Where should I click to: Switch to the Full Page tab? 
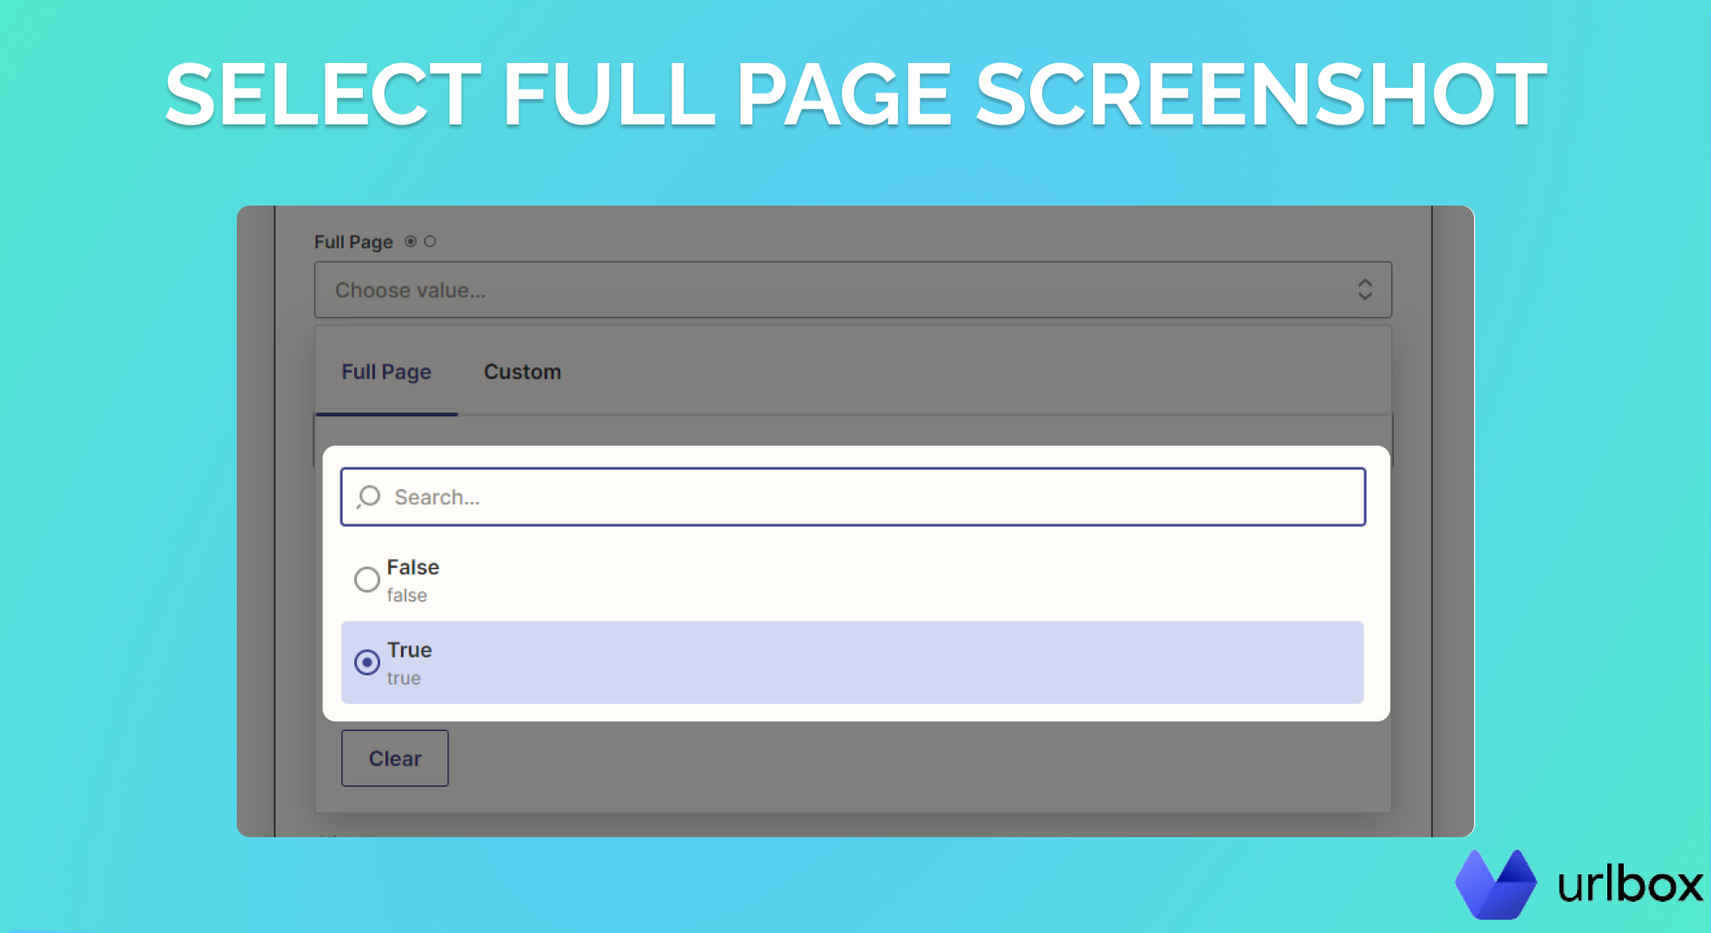click(386, 372)
